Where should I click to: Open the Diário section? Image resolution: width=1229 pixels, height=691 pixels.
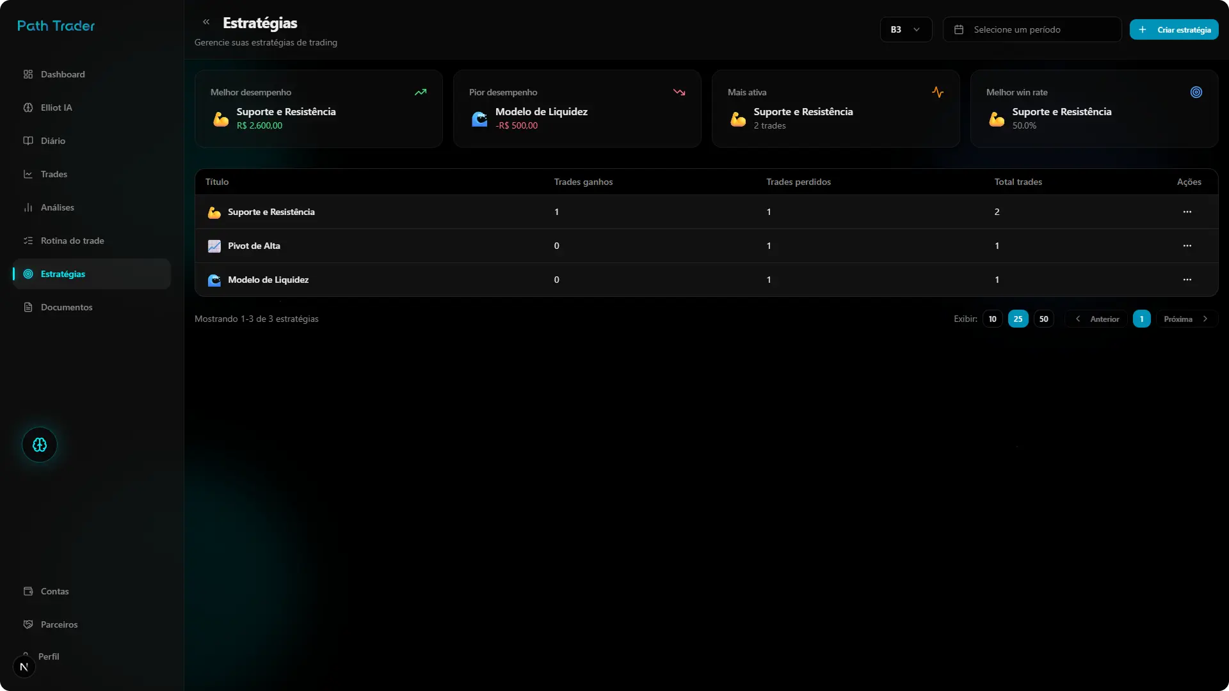pos(53,141)
